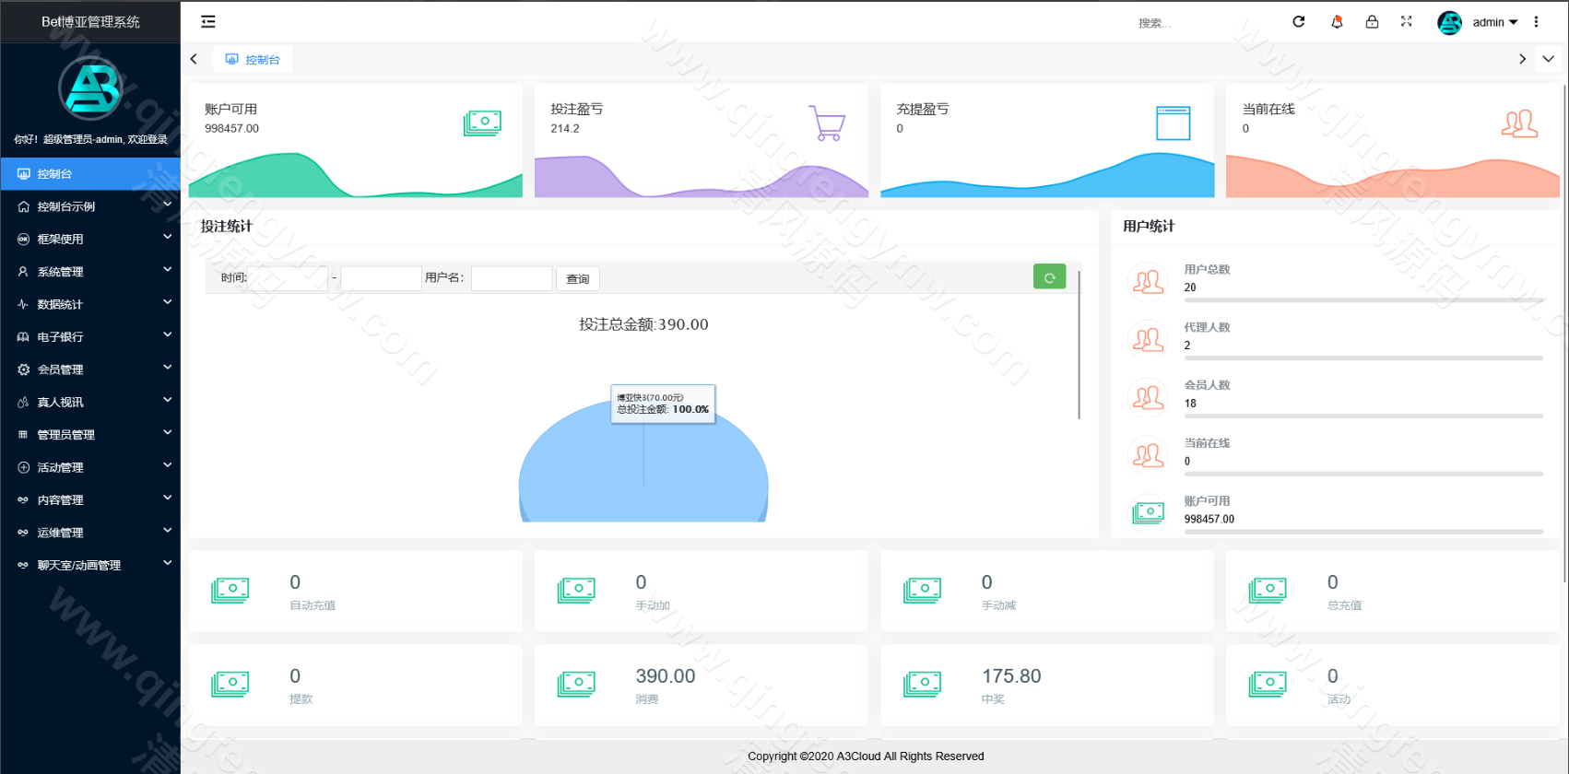Expand the 系统管理 sidebar menu

(x=90, y=272)
